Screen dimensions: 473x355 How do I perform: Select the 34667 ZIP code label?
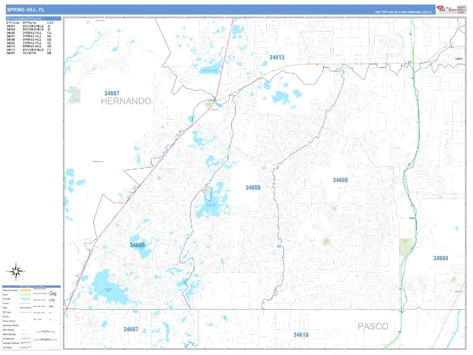tap(131, 329)
